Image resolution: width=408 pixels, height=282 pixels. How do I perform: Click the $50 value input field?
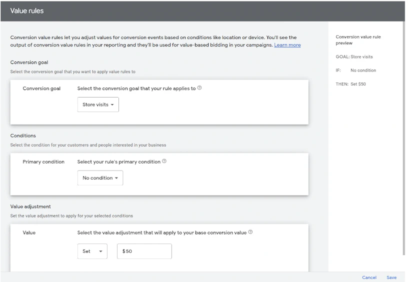tap(144, 251)
